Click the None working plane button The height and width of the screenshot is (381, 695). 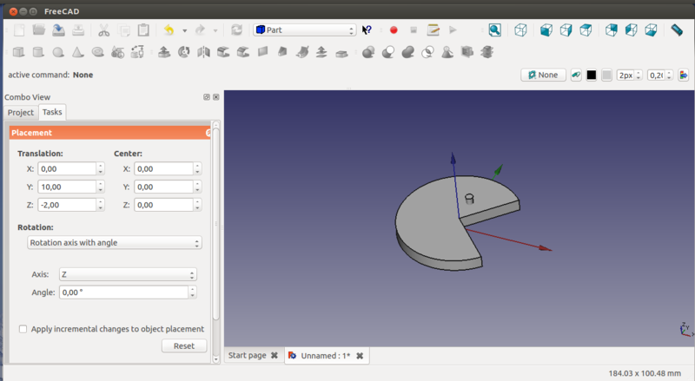click(543, 76)
